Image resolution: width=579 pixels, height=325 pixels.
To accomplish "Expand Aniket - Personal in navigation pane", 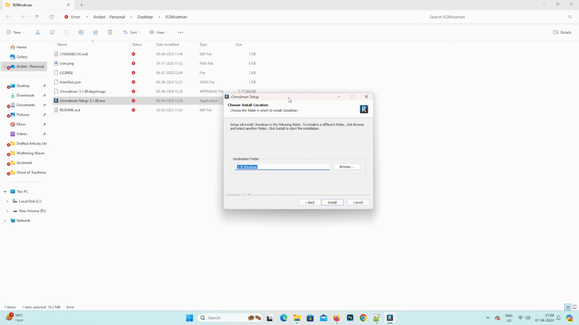I will tap(5, 67).
